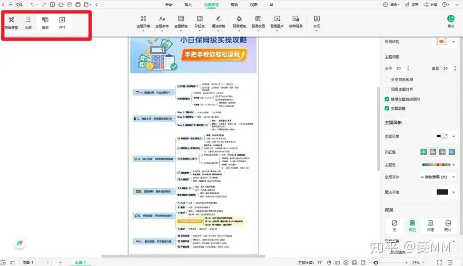463x266 pixels.
Task: Click the fit-to-page icon beside zoom slider
Action: [x=363, y=263]
